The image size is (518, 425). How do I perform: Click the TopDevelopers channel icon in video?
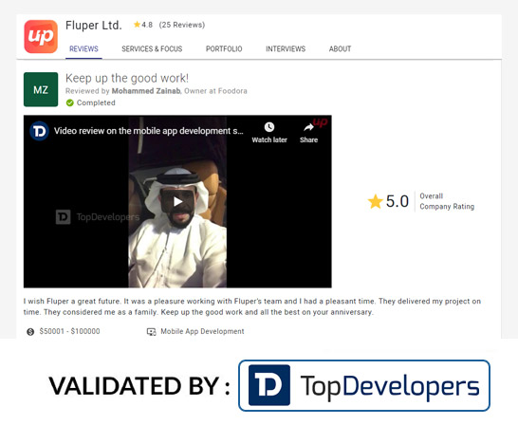39,131
